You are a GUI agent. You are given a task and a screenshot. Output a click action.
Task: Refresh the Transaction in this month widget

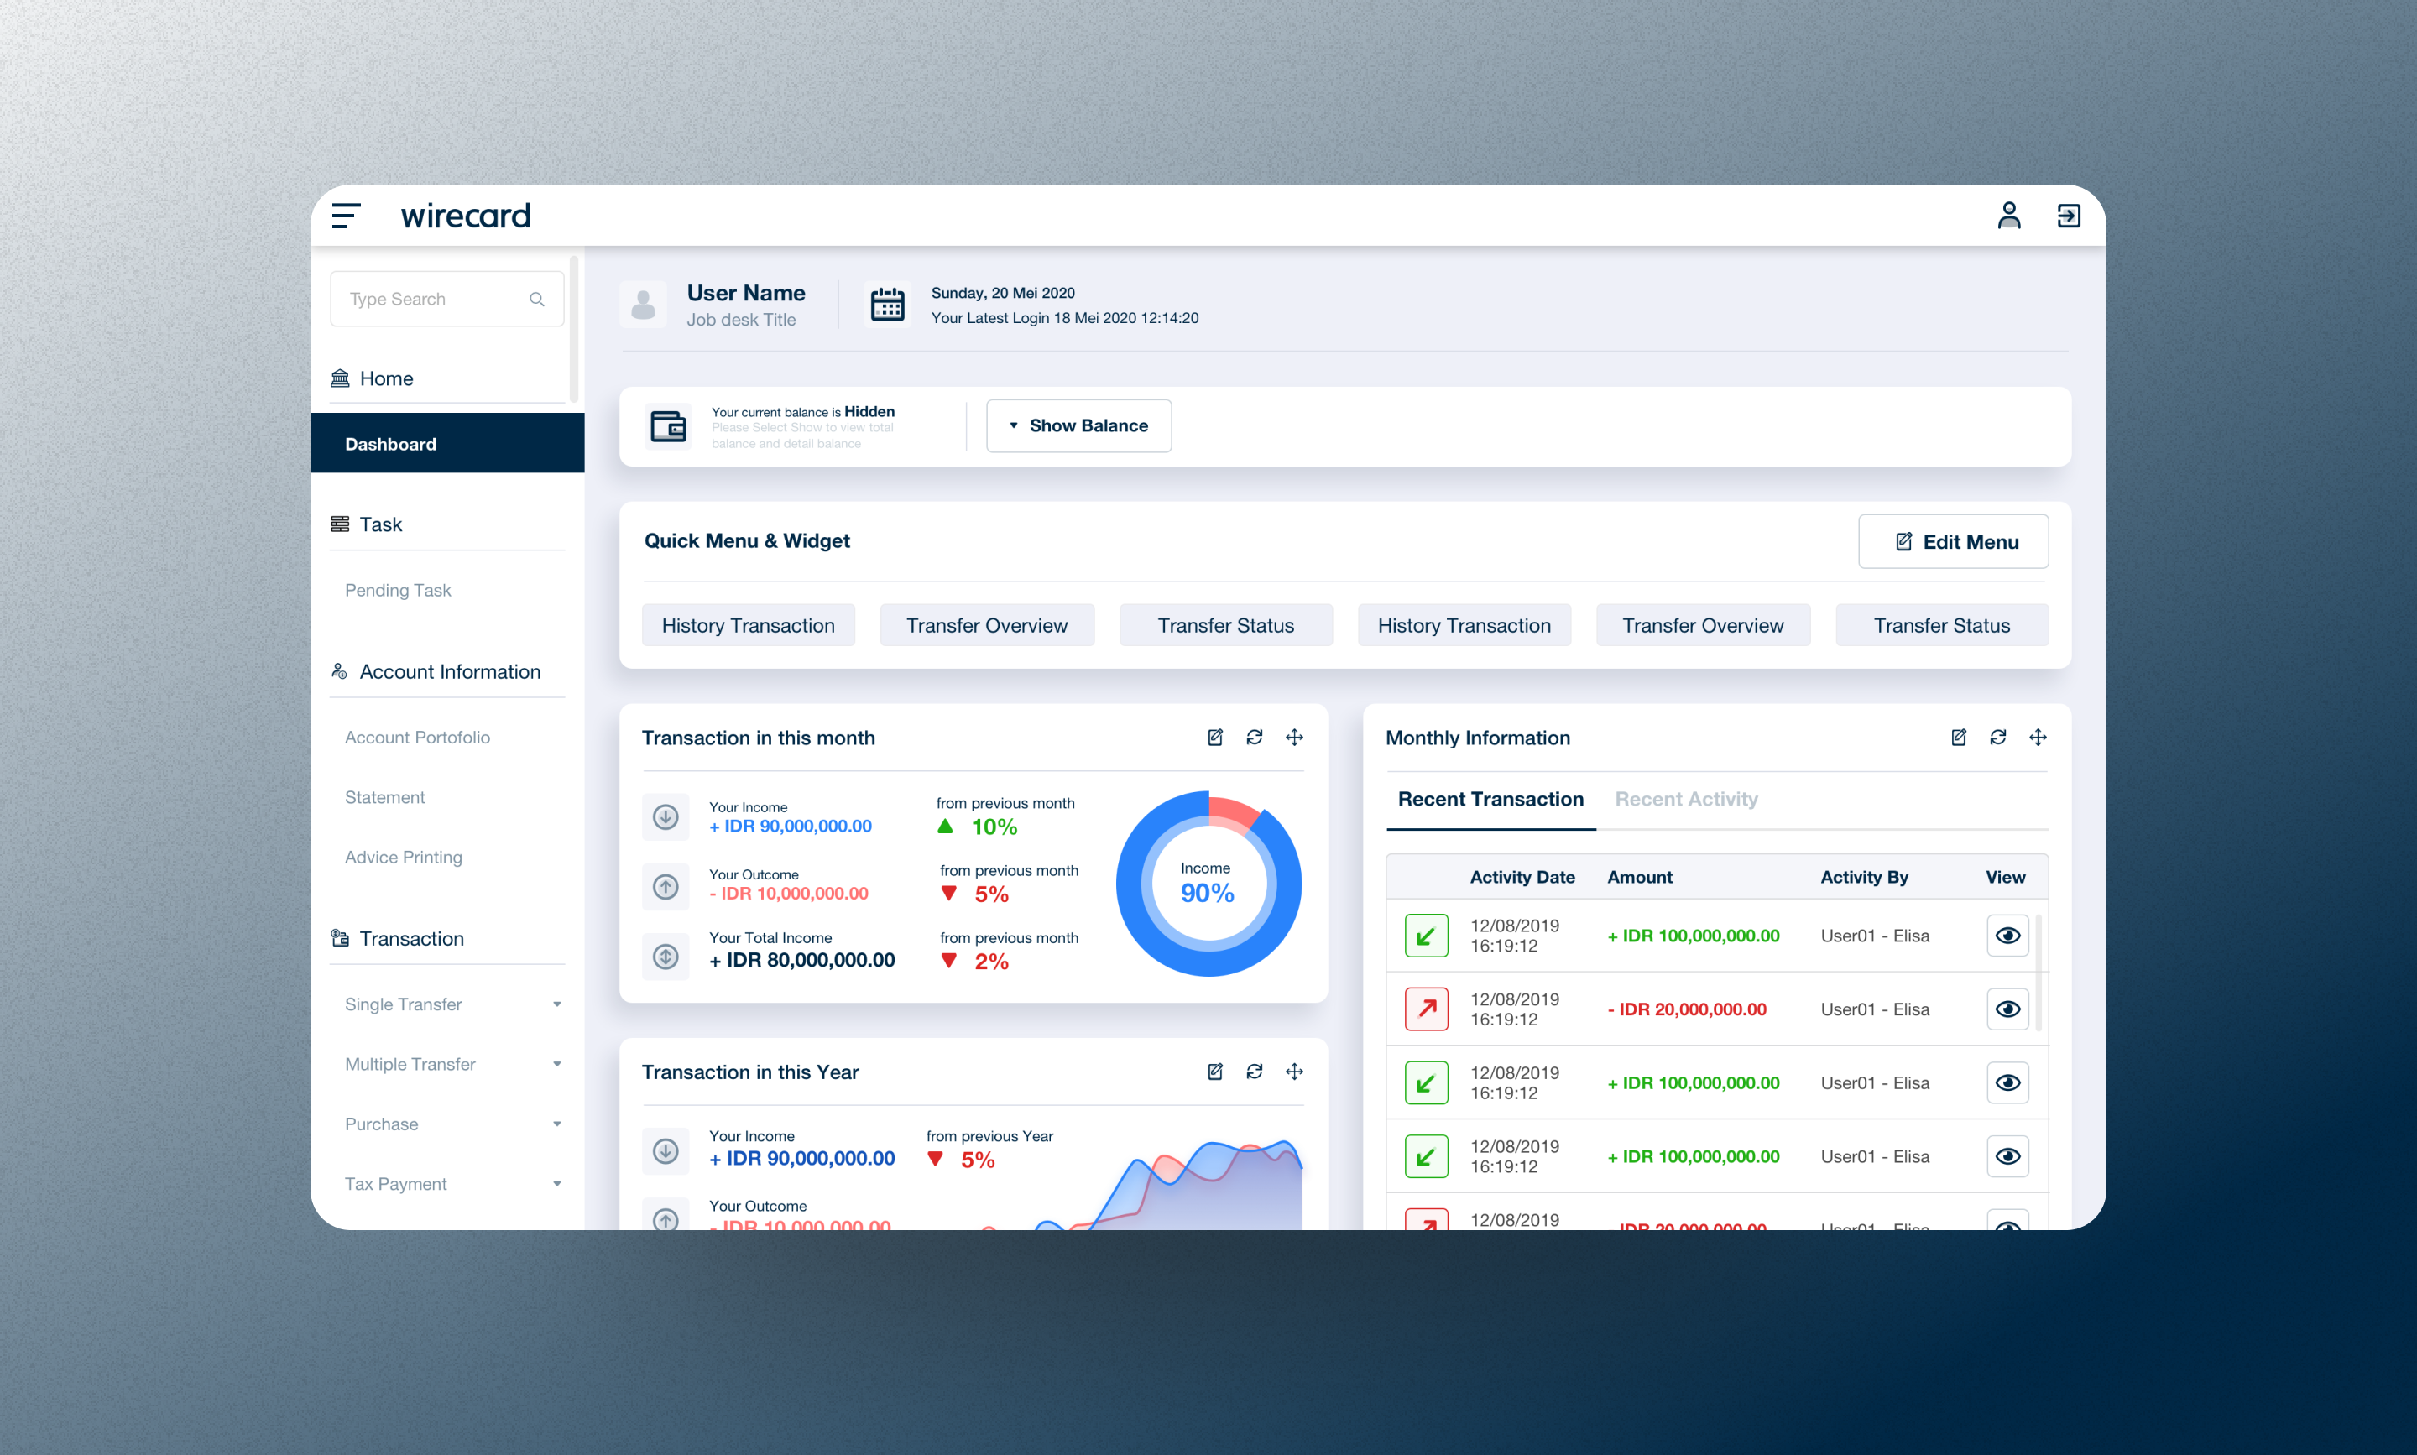tap(1254, 738)
